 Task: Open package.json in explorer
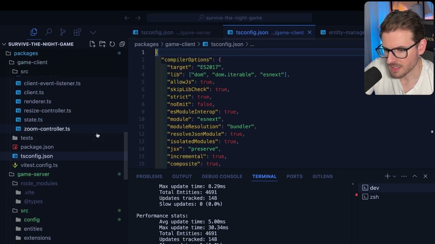[x=37, y=147]
